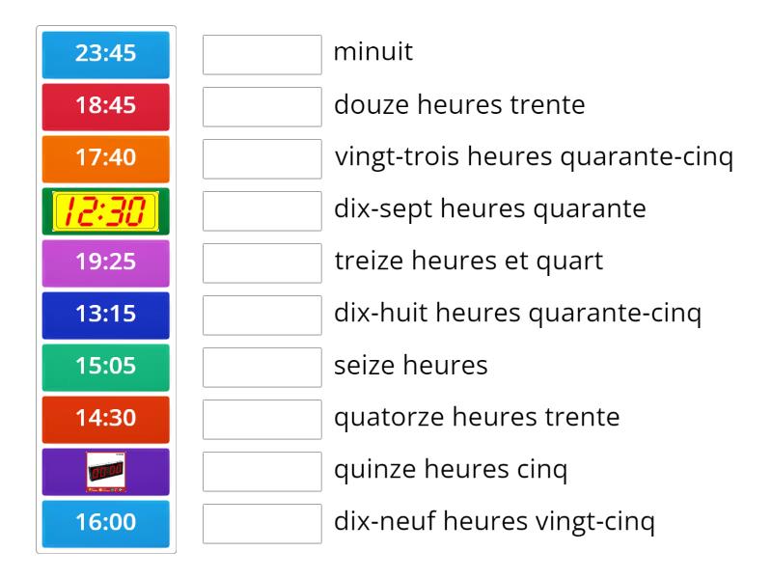Pick the blue 16:00 time tile
This screenshot has height=579, width=772.
click(106, 523)
